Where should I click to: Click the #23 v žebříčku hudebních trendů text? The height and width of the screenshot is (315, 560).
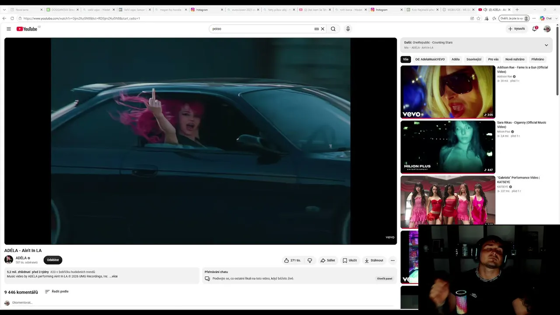[x=73, y=272]
